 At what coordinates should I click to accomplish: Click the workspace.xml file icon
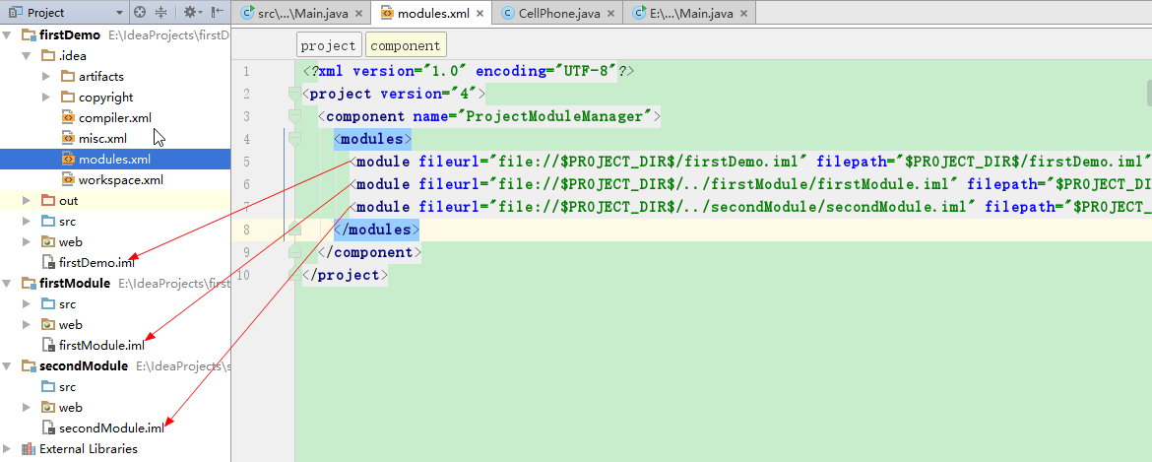68,180
